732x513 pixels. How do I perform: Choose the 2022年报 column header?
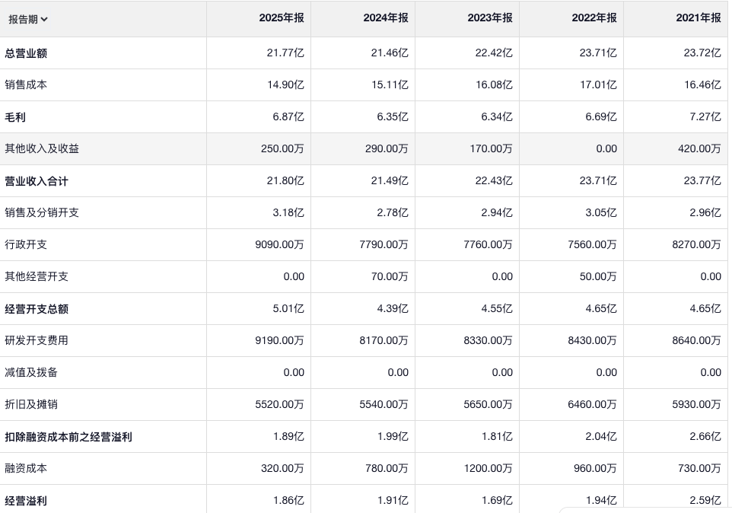pyautogui.click(x=594, y=18)
